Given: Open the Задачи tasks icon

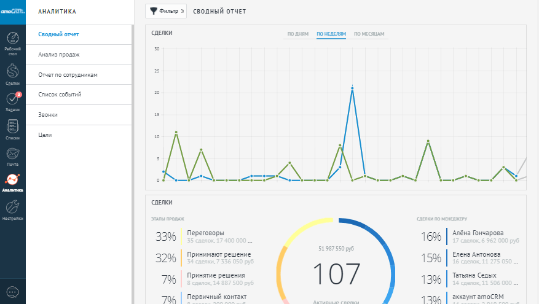Looking at the screenshot, I should point(12,101).
